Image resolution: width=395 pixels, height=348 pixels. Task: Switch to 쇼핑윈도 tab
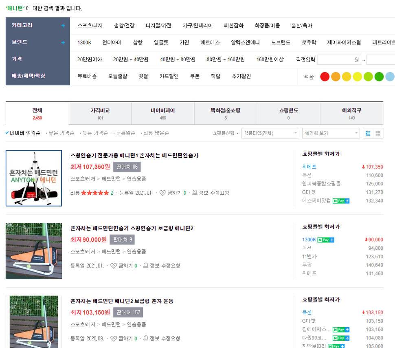pos(288,113)
